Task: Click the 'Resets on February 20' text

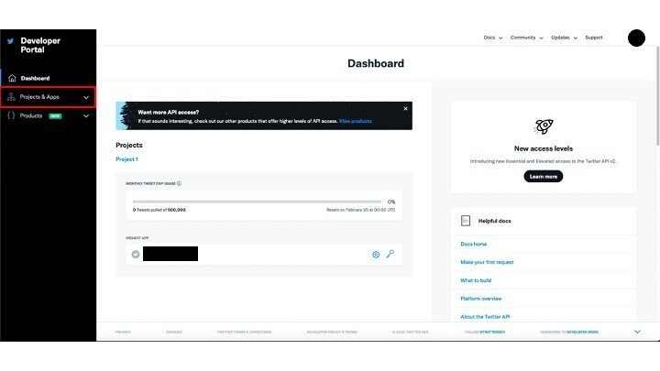Action: pyautogui.click(x=361, y=210)
